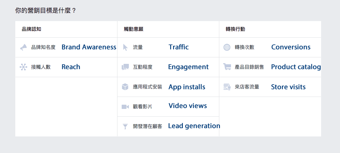340x153 pixels.
Task: Click the network node icon for Reach
Action: pos(23,67)
